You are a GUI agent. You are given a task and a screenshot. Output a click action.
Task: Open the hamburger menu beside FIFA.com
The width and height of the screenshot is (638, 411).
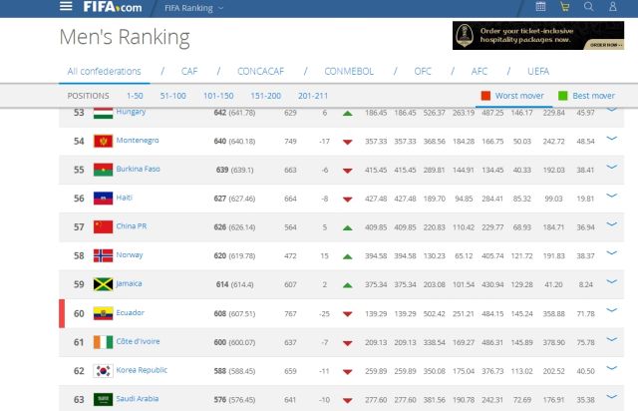(67, 7)
